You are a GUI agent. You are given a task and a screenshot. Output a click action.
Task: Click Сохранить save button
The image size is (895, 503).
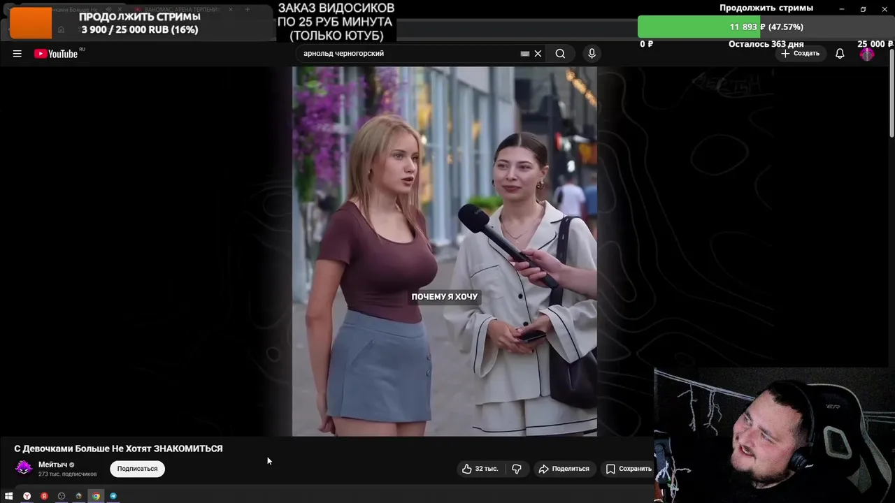coord(629,469)
